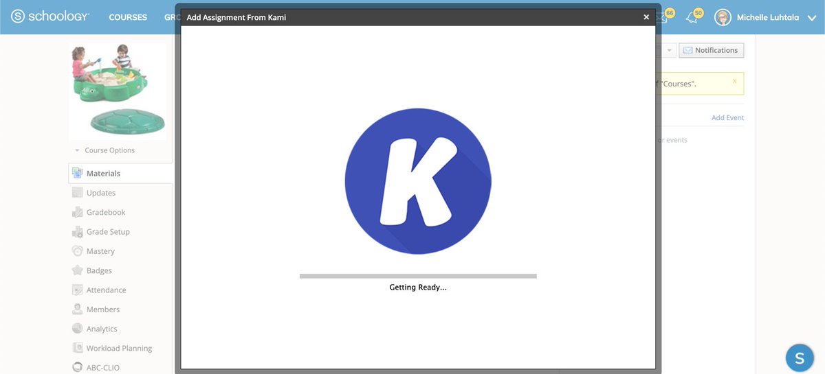The width and height of the screenshot is (825, 374).
Task: Open Michelle Luhtala account name
Action: (768, 17)
